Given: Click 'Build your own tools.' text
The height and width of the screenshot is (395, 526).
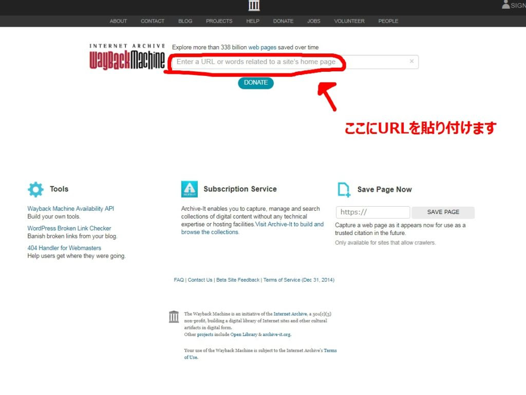Looking at the screenshot, I should pyautogui.click(x=53, y=216).
